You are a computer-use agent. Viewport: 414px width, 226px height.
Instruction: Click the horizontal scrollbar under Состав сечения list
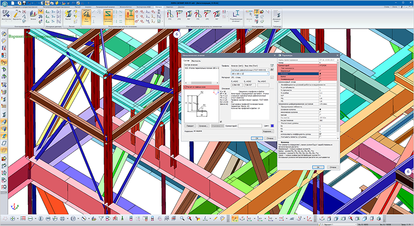tap(201, 83)
